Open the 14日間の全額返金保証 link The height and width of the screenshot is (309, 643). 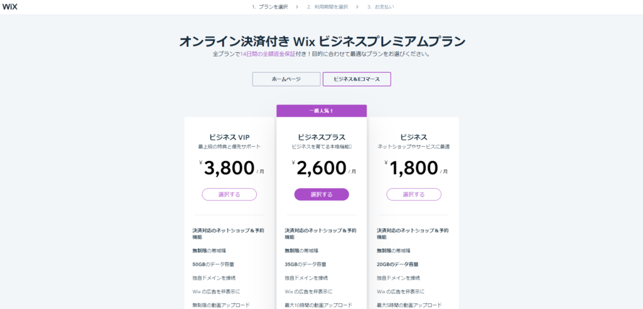click(x=266, y=54)
